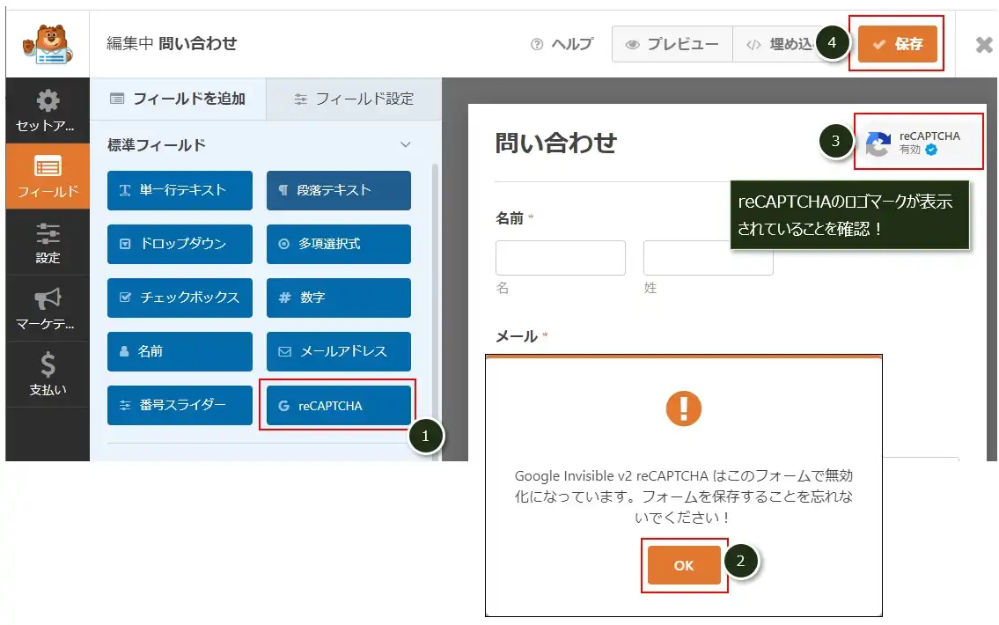999x625 pixels.
Task: Click the 名 first name input
Action: [561, 258]
